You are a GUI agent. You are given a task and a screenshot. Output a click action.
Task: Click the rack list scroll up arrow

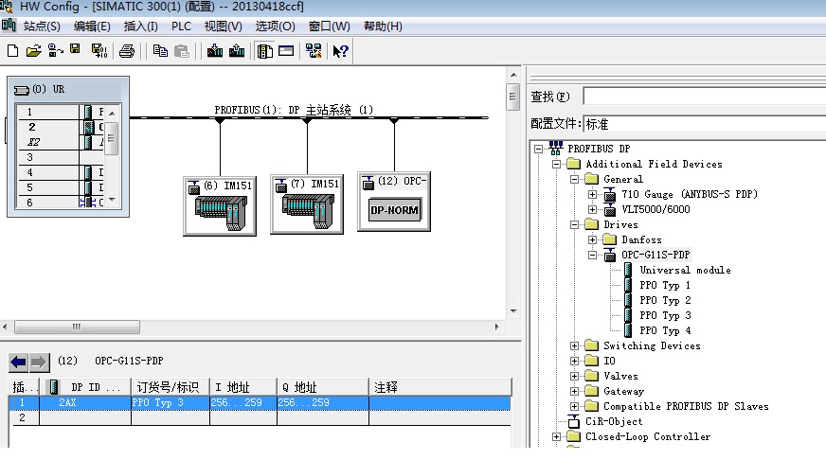click(112, 114)
